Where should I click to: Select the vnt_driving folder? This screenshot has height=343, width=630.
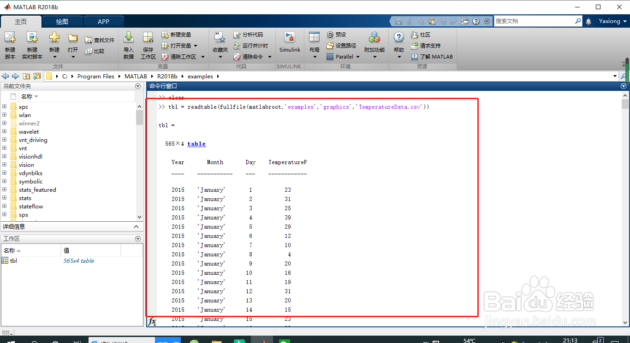pyautogui.click(x=33, y=140)
